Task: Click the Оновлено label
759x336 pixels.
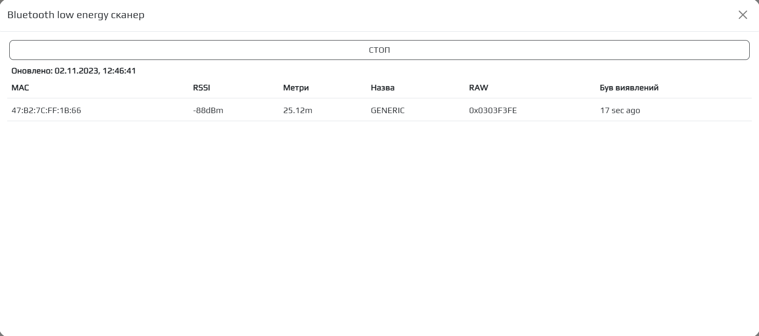Action: 32,71
